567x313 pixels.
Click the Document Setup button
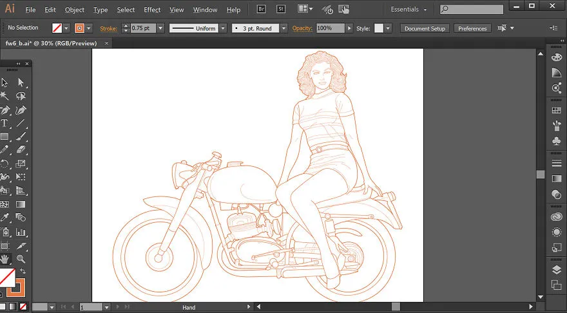425,28
